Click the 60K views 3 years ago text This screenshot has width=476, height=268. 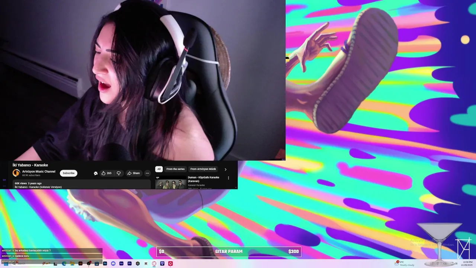tap(28, 184)
